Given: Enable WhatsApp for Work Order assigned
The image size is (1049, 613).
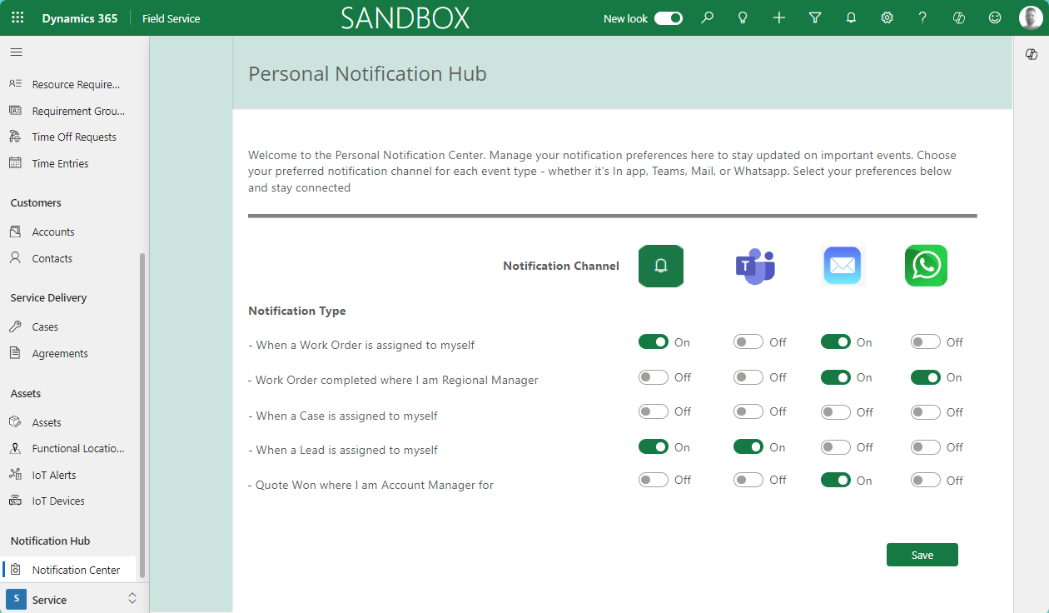Looking at the screenshot, I should click(x=926, y=341).
